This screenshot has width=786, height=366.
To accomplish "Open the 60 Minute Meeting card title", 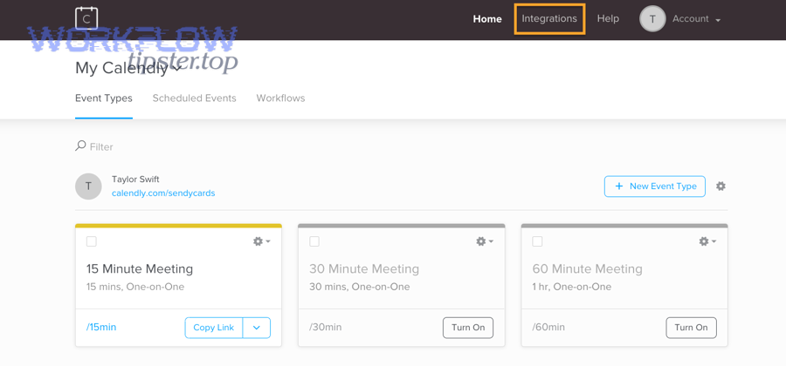I will click(587, 269).
